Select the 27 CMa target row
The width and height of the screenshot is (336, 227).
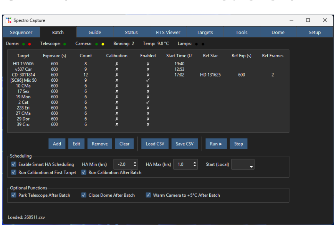pos(148,113)
